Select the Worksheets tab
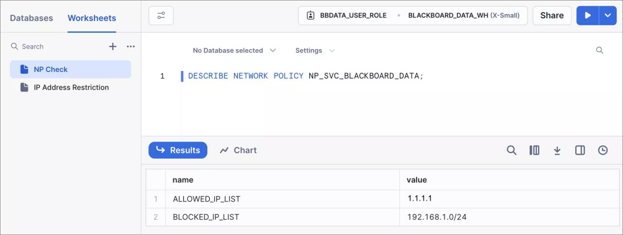Image resolution: width=623 pixels, height=235 pixels. pyautogui.click(x=92, y=18)
